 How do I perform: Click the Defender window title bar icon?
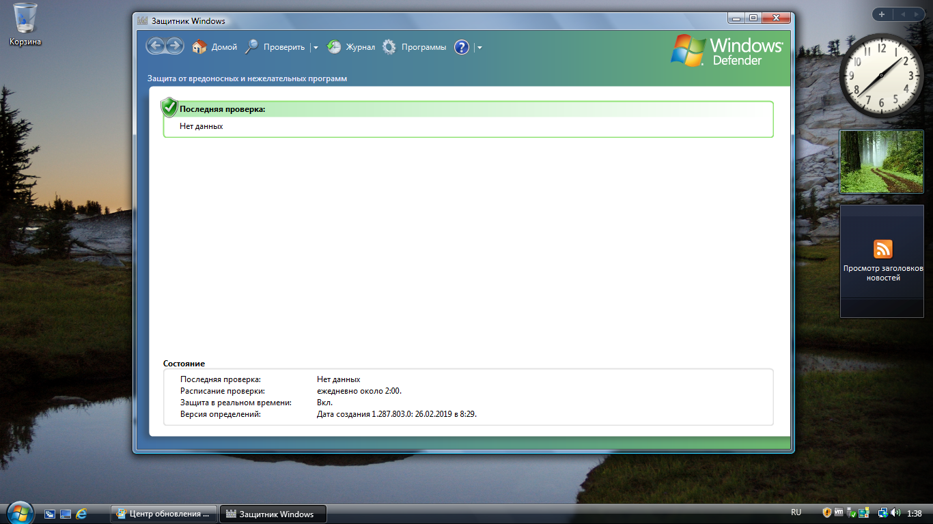142,20
